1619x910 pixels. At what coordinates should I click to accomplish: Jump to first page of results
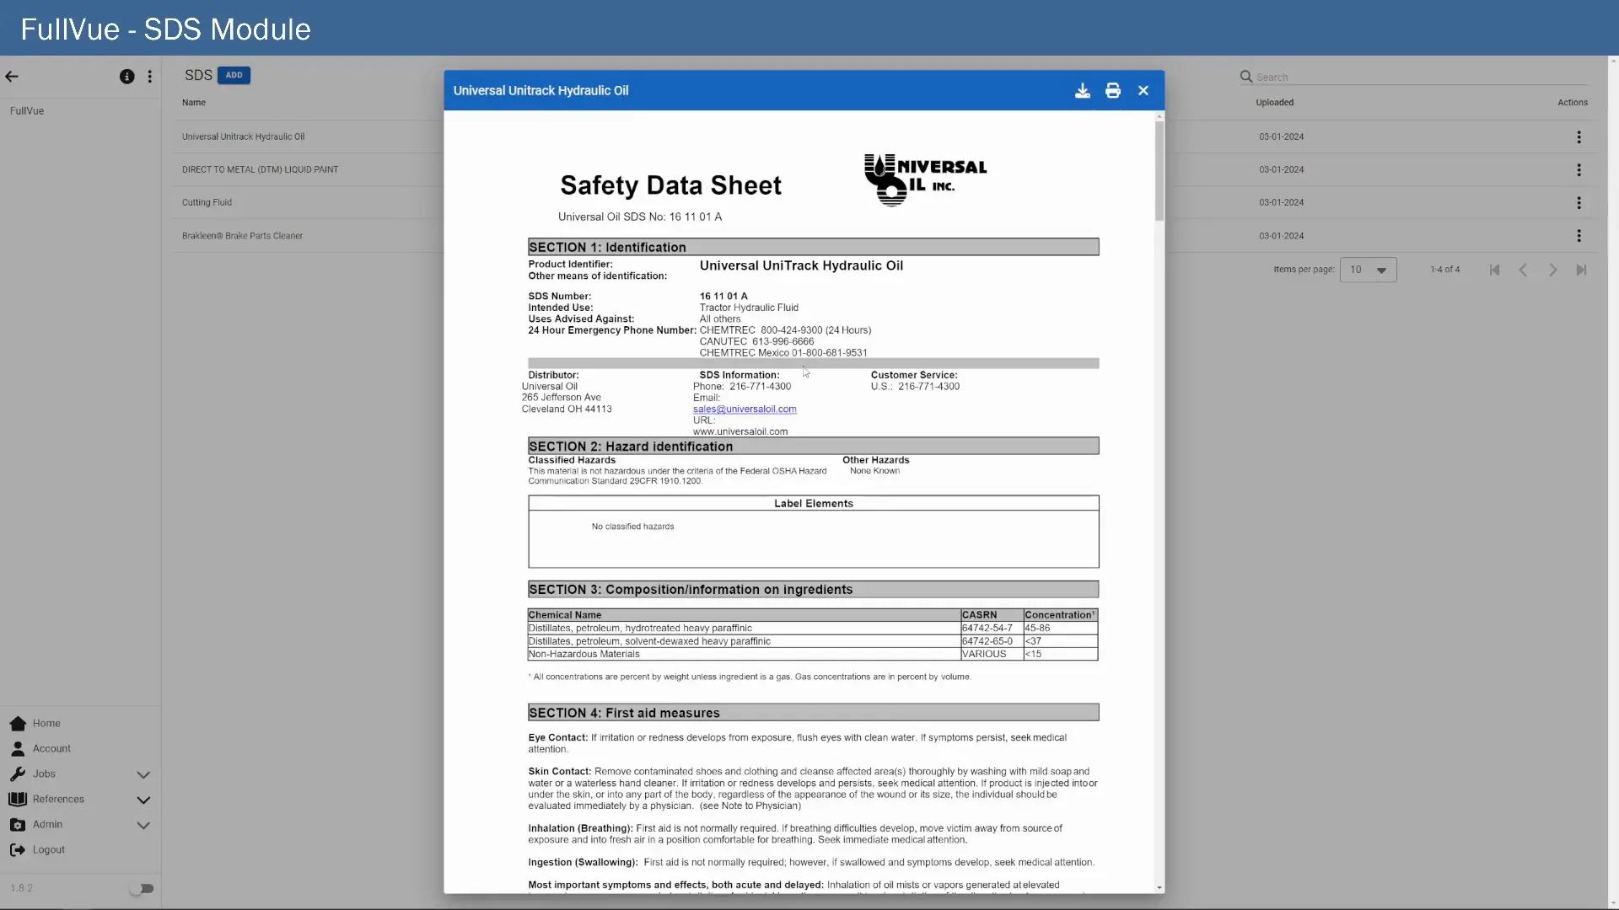pos(1494,270)
